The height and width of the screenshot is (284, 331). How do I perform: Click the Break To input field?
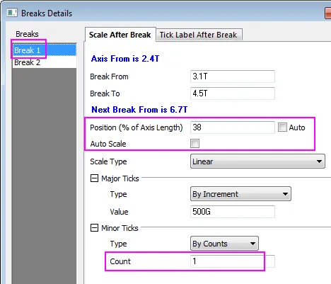tap(233, 93)
